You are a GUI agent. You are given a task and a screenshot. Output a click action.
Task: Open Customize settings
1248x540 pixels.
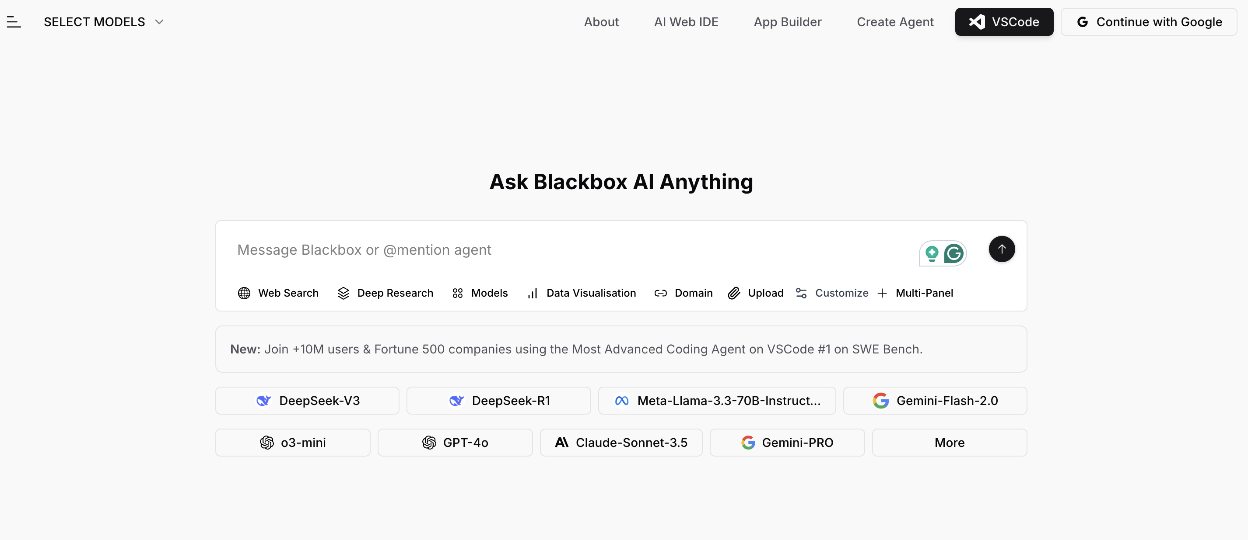832,293
